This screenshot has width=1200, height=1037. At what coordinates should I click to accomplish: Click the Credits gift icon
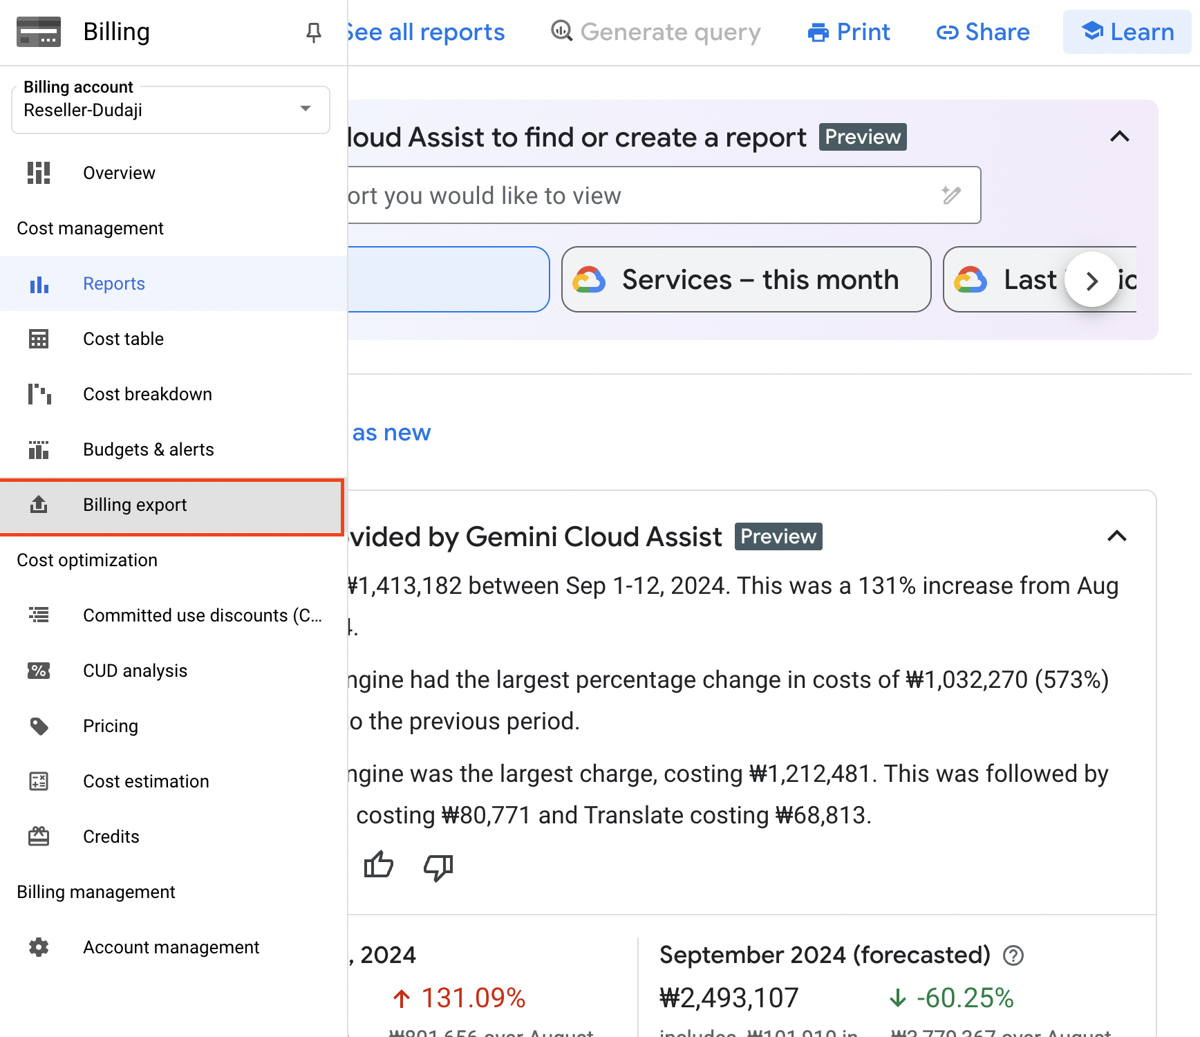pos(39,837)
